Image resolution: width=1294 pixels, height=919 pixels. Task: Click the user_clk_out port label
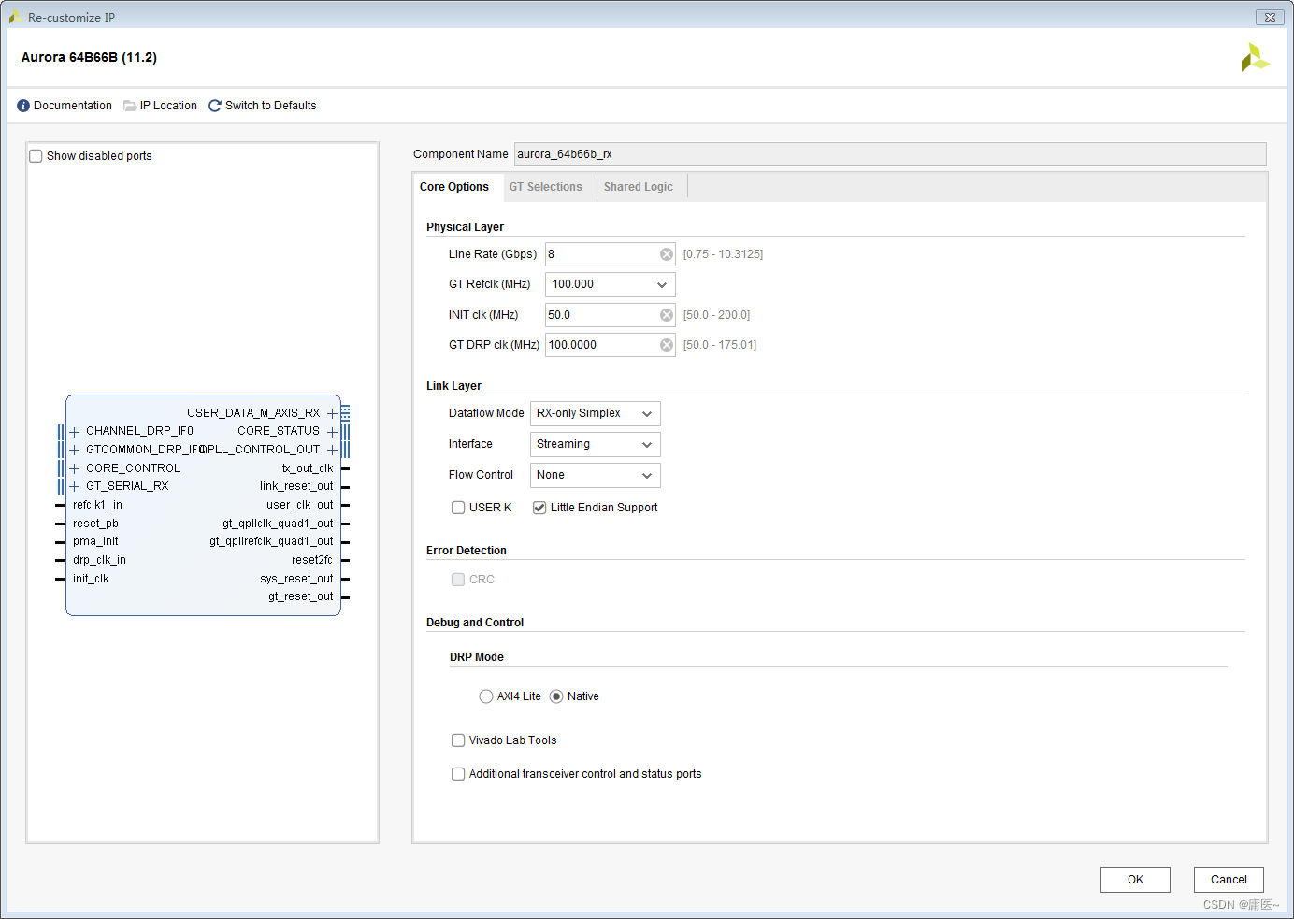pos(300,505)
